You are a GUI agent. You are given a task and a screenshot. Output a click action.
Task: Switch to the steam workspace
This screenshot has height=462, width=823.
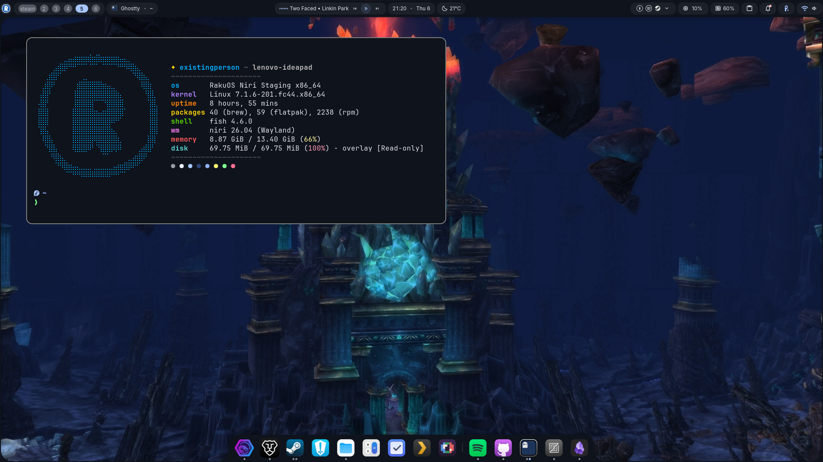[x=27, y=9]
